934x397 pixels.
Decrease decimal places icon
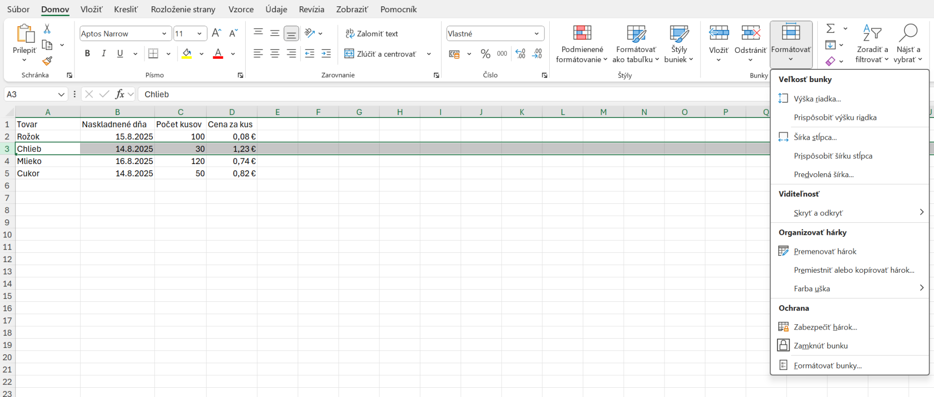pos(537,54)
